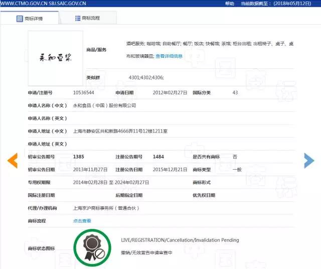Select the status text 撤销/无效宣告申请审查中

[x=146, y=252]
